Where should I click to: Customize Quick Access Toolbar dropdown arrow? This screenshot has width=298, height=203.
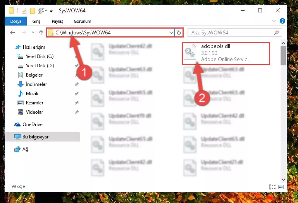pos(51,11)
